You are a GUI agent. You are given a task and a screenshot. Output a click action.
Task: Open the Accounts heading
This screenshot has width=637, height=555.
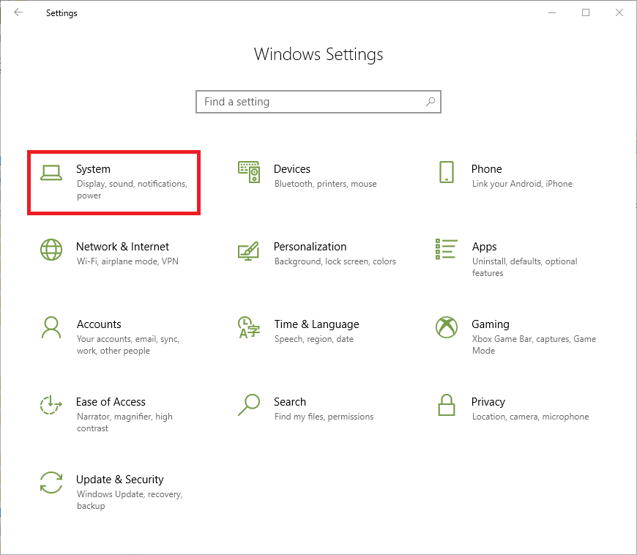click(99, 324)
